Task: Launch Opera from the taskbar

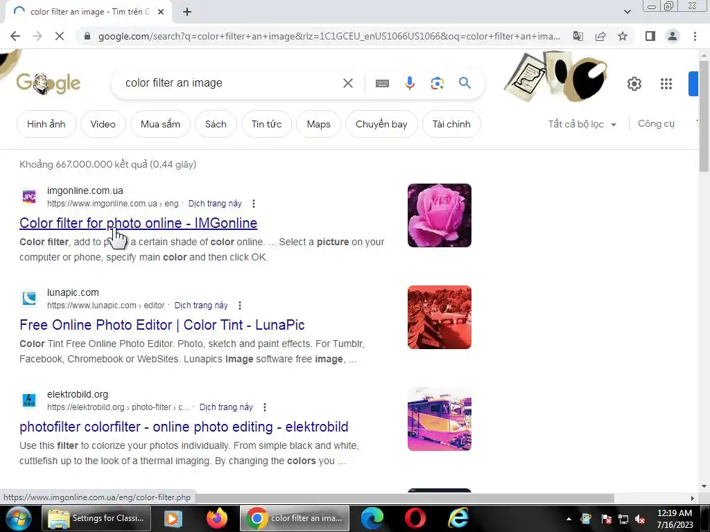Action: [415, 518]
